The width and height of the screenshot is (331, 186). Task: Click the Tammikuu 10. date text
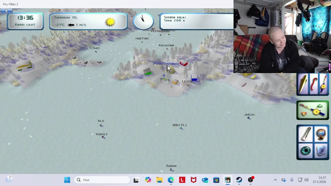tap(66, 18)
